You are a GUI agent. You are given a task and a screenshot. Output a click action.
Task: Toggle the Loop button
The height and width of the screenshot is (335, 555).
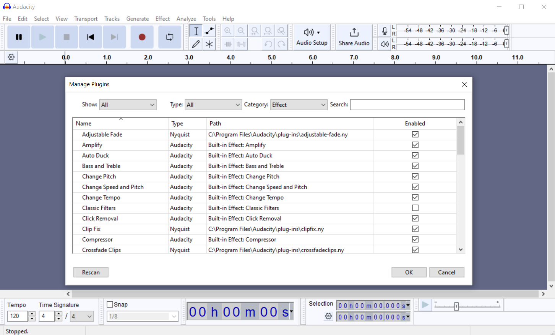170,37
